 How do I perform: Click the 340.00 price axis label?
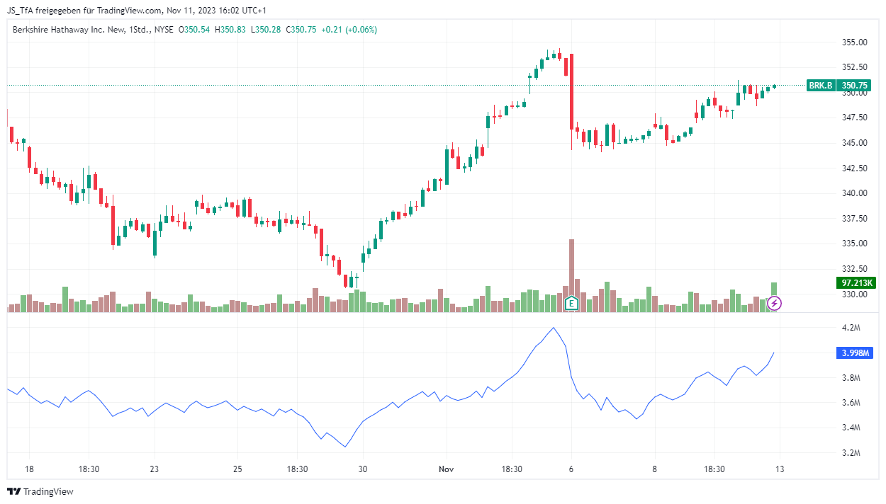coord(854,193)
